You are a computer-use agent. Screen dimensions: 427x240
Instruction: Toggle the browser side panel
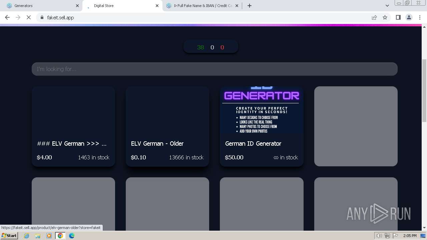tap(398, 17)
